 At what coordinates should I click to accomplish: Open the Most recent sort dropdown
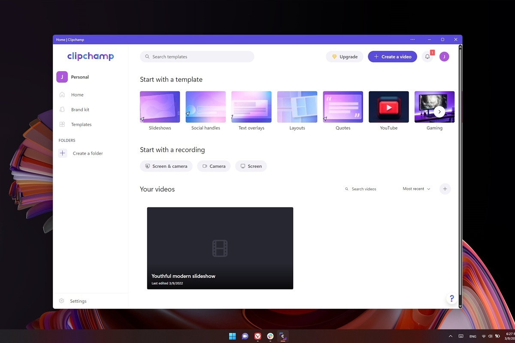pos(415,189)
